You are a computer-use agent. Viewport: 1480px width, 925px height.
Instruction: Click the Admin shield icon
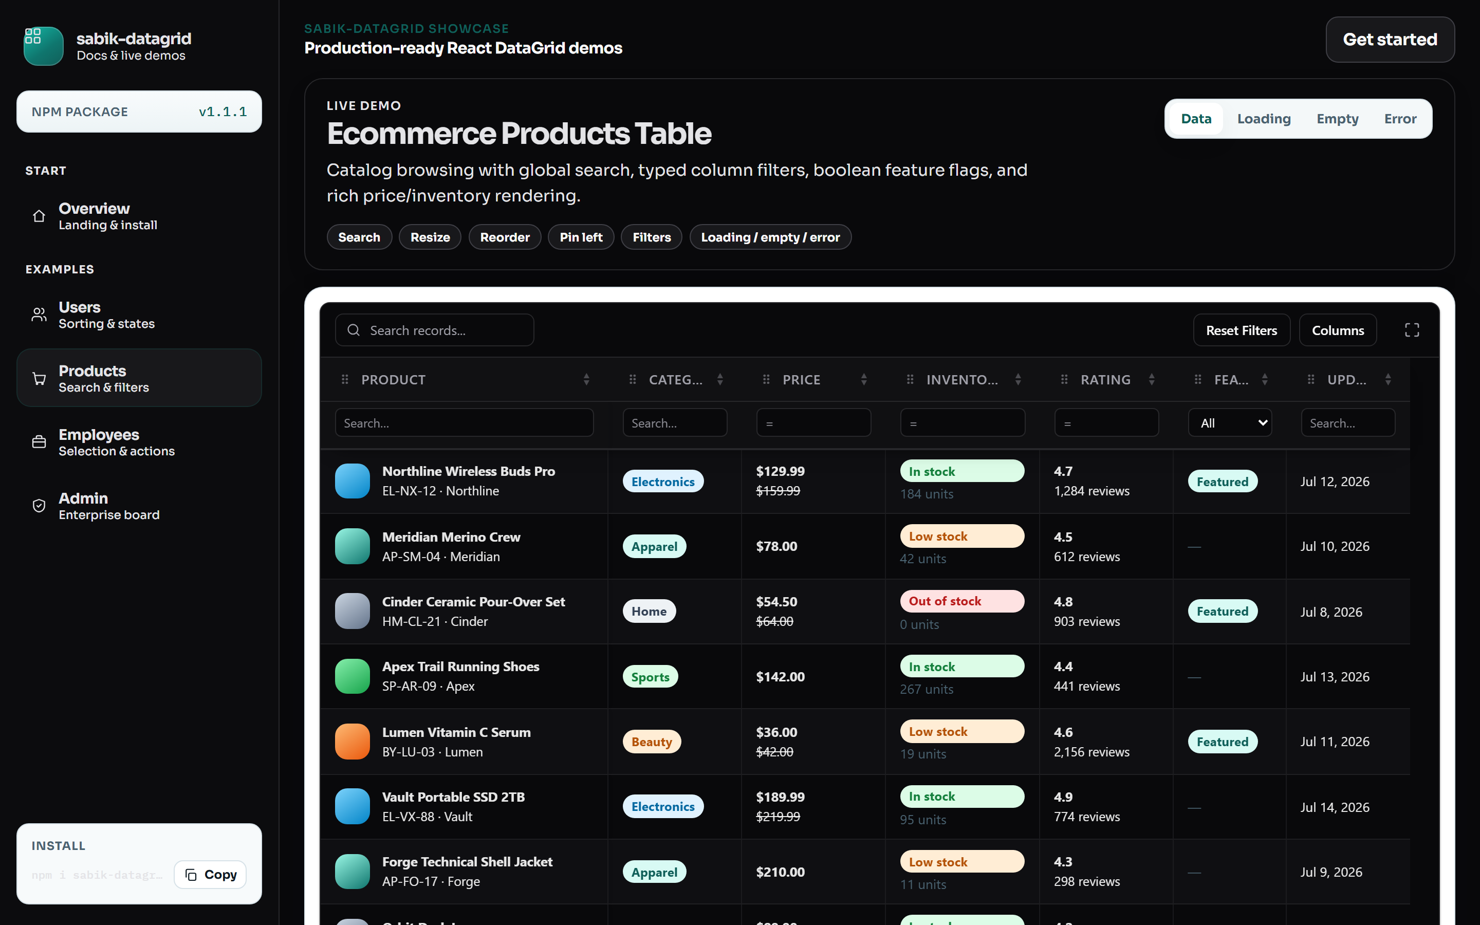(39, 505)
